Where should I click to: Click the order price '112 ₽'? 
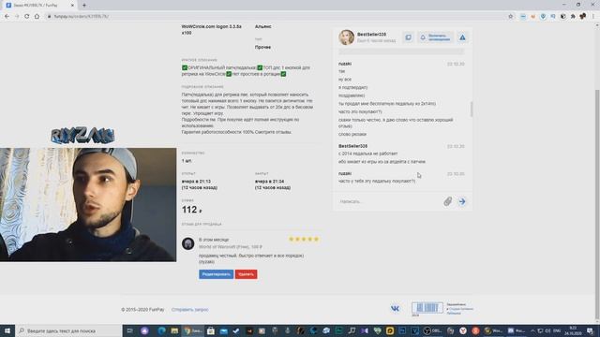[191, 210]
